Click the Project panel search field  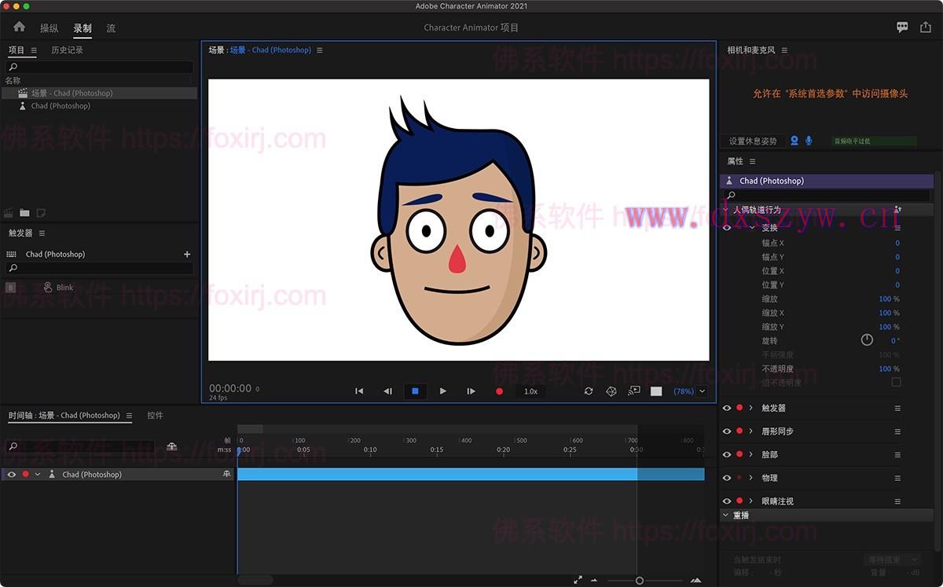click(x=99, y=68)
